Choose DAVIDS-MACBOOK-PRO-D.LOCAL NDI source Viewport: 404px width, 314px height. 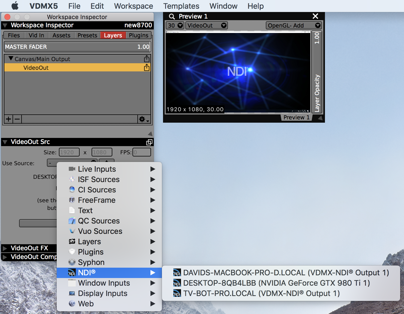point(281,273)
